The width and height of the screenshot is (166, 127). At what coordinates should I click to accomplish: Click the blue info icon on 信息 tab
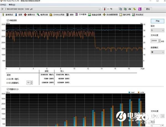[16, 15]
